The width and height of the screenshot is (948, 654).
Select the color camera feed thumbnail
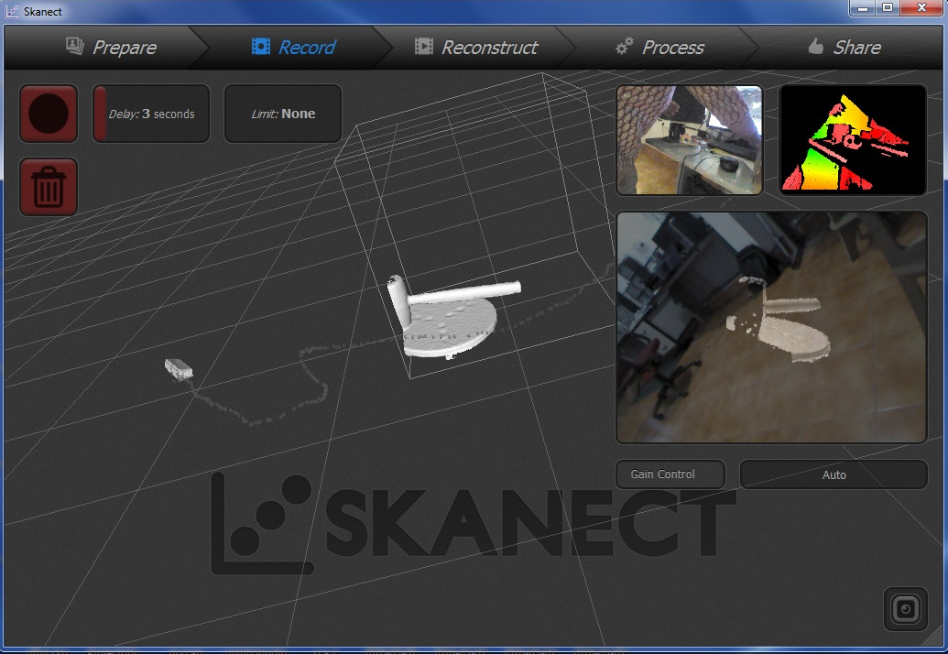(x=689, y=140)
